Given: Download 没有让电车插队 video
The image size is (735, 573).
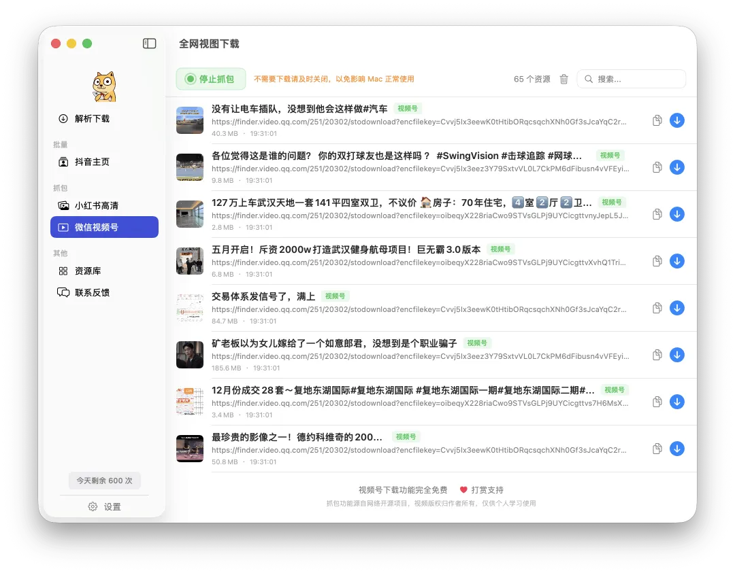Looking at the screenshot, I should [677, 120].
